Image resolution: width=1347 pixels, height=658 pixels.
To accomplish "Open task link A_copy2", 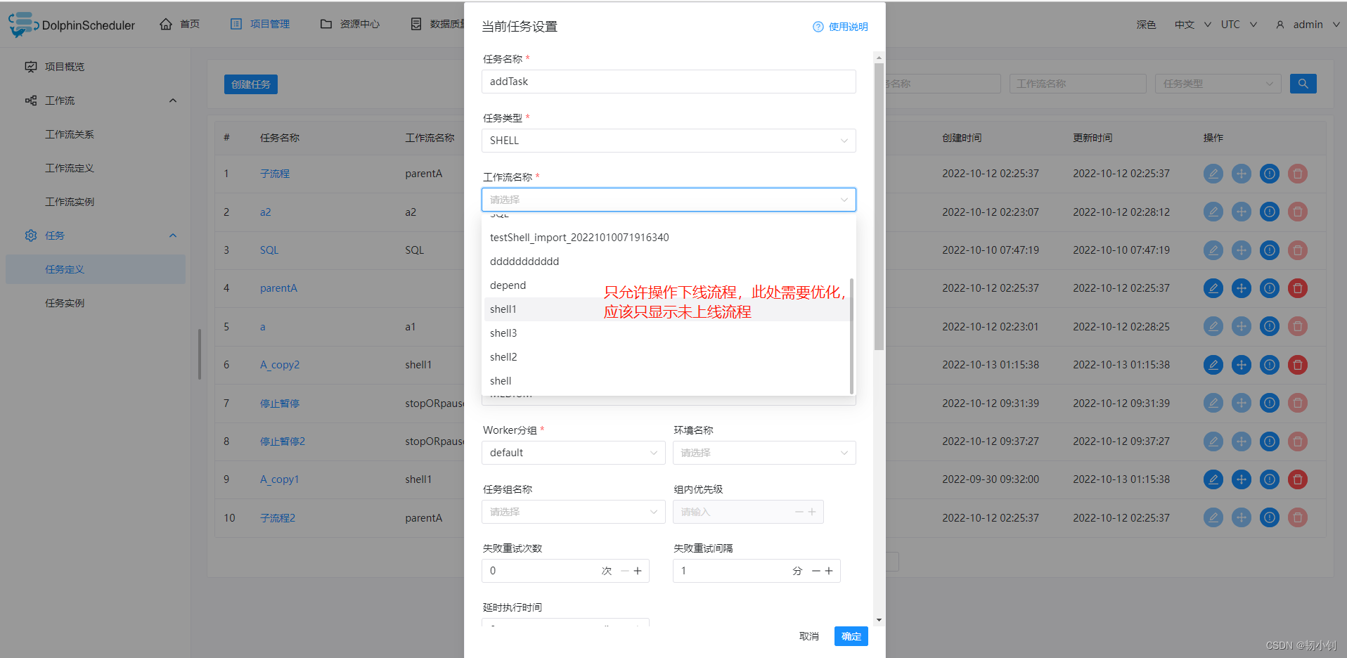I will 280,365.
